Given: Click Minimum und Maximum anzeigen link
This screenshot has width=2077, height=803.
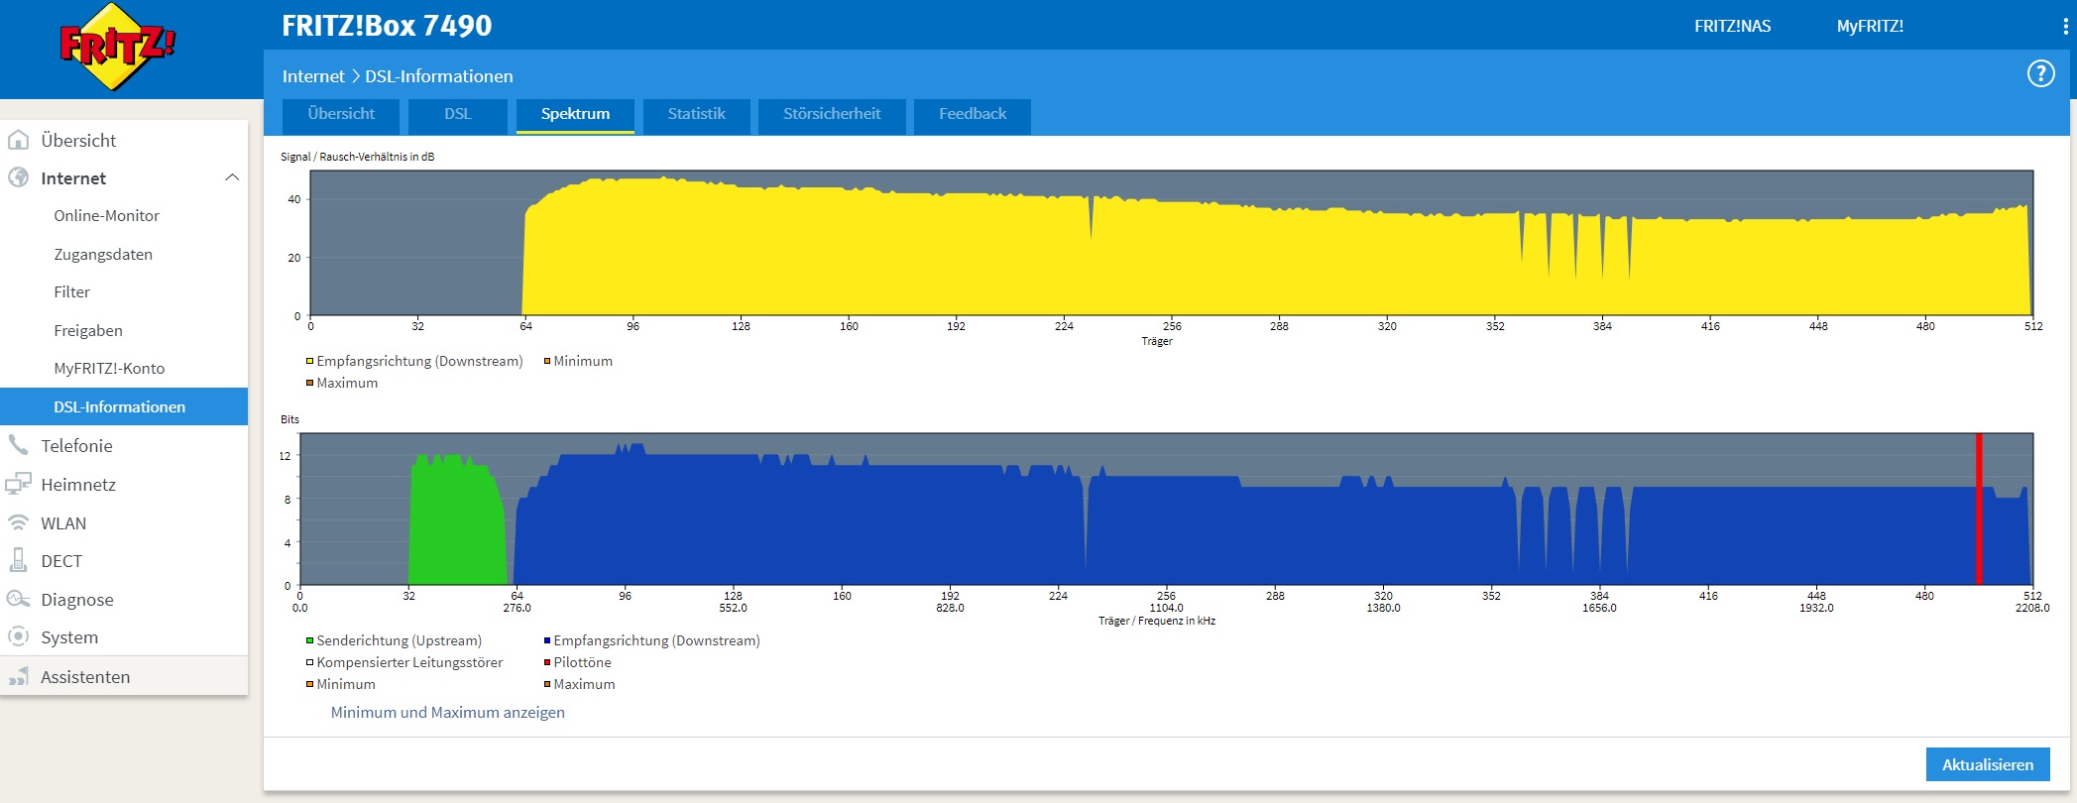Looking at the screenshot, I should coord(447,712).
